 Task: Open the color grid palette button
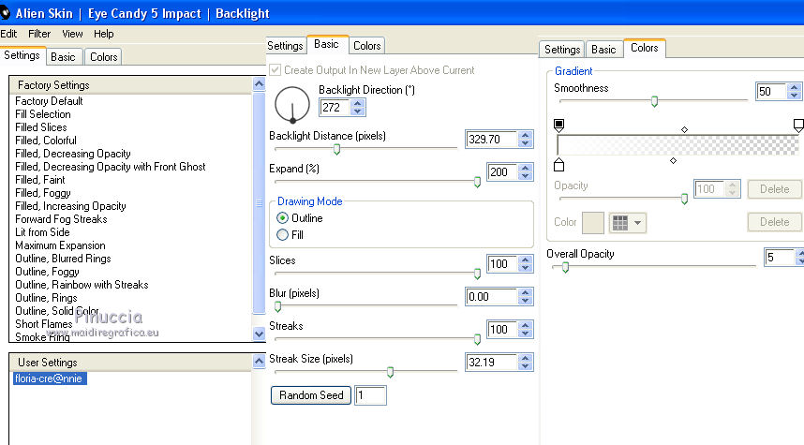point(627,223)
